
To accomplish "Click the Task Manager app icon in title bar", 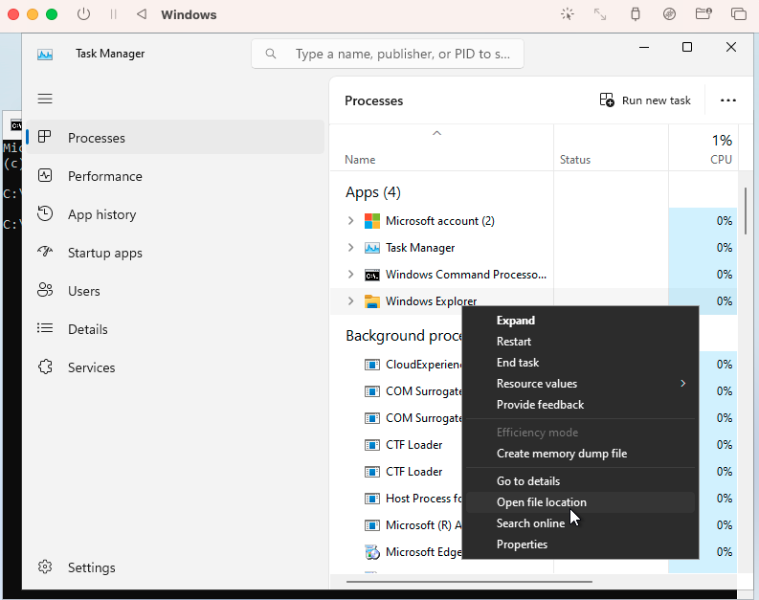I will [x=45, y=55].
